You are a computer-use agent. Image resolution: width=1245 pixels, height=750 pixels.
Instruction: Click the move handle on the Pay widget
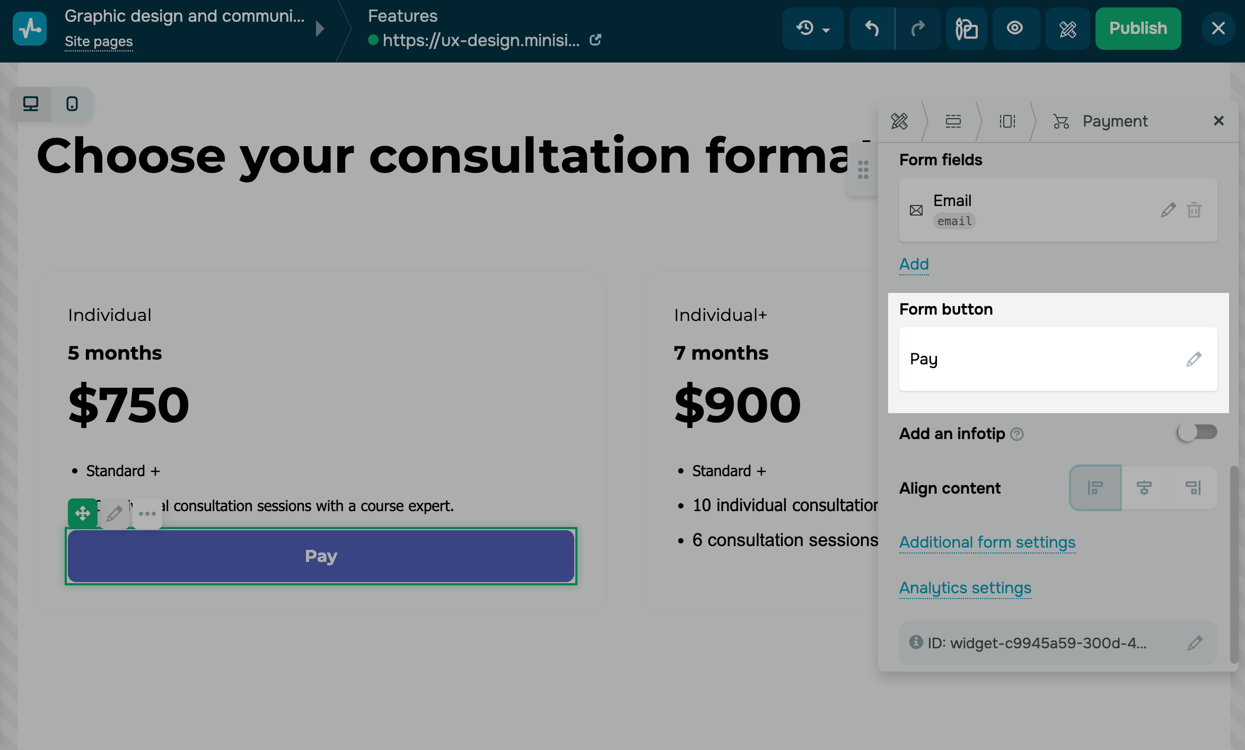coord(82,513)
